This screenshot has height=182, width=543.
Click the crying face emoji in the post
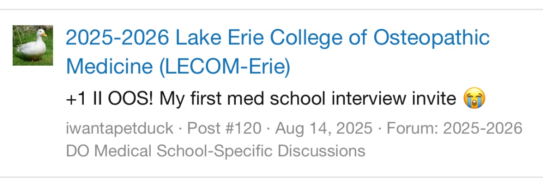point(474,98)
